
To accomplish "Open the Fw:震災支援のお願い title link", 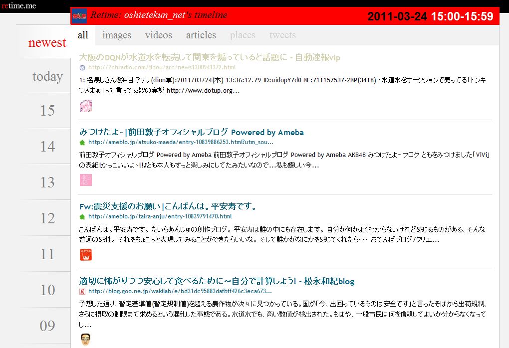I will point(168,206).
